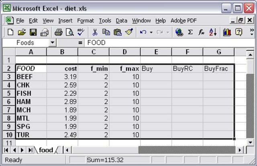Select the f_max header cell
The height and width of the screenshot is (166, 257).
pos(125,69)
